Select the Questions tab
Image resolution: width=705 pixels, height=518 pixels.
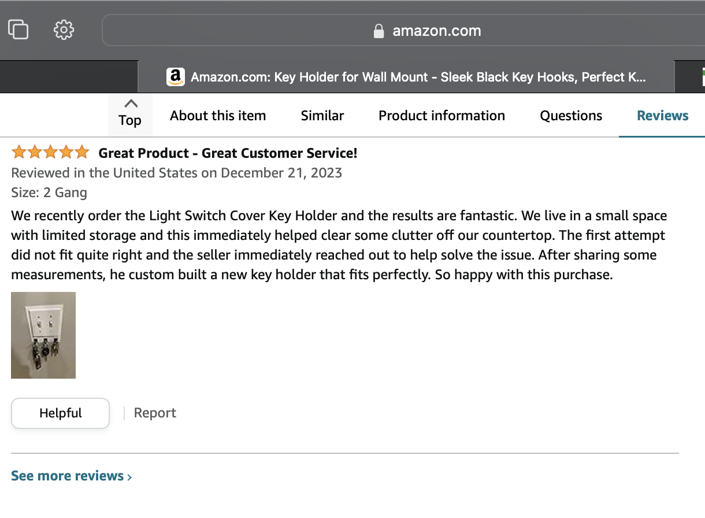[571, 116]
